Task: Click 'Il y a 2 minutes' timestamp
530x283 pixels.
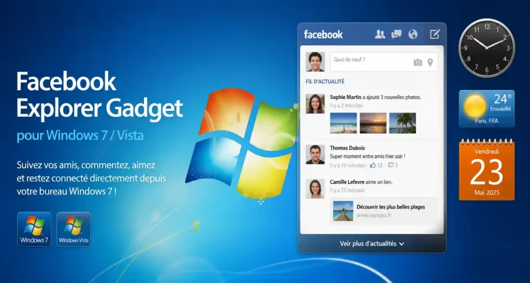Action: point(346,105)
